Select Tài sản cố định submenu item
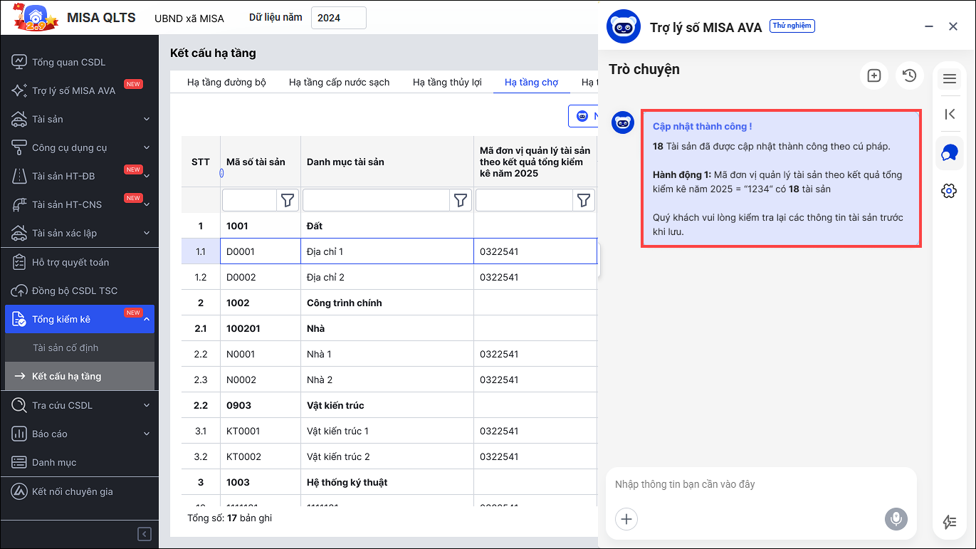 click(x=65, y=347)
